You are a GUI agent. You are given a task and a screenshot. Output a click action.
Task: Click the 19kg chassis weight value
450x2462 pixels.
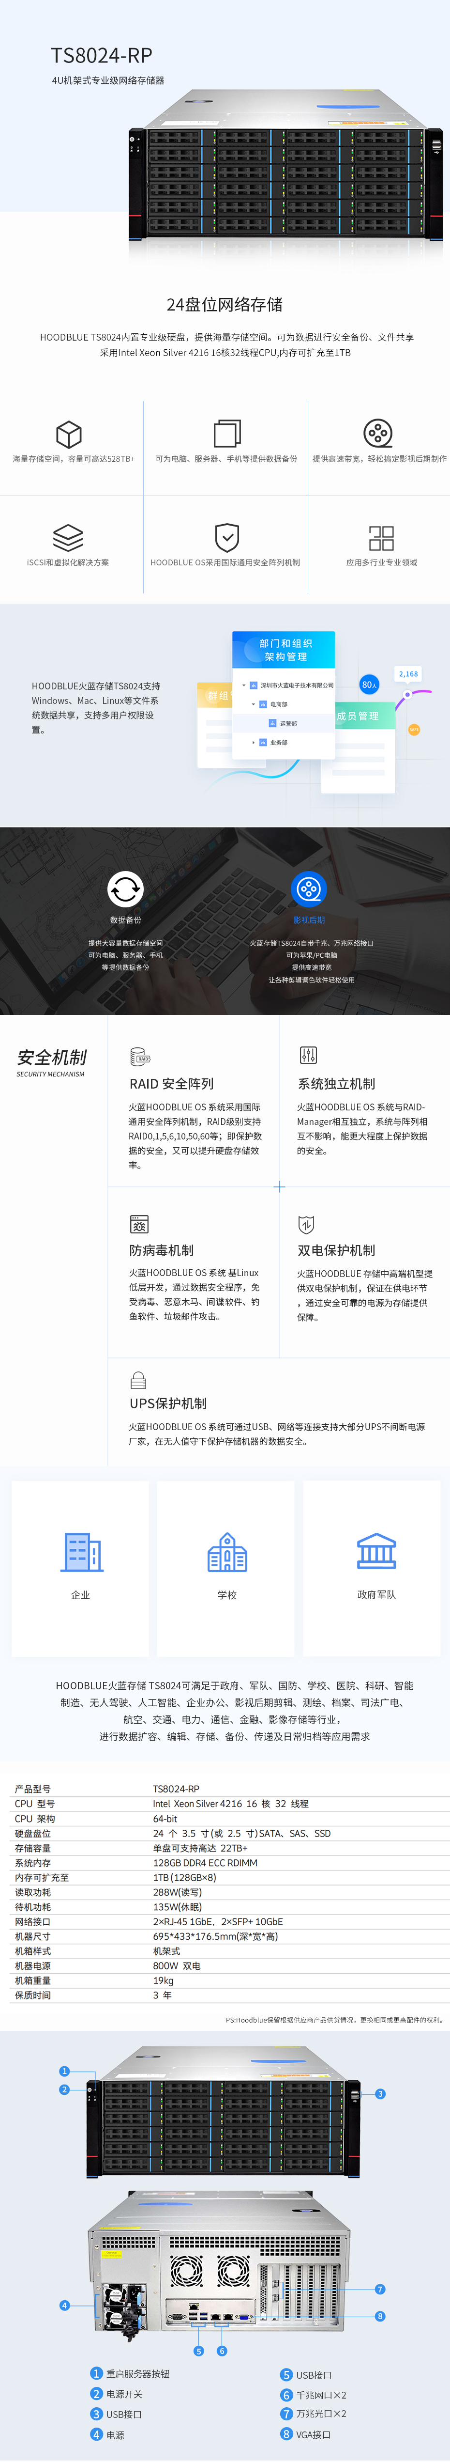click(164, 1980)
